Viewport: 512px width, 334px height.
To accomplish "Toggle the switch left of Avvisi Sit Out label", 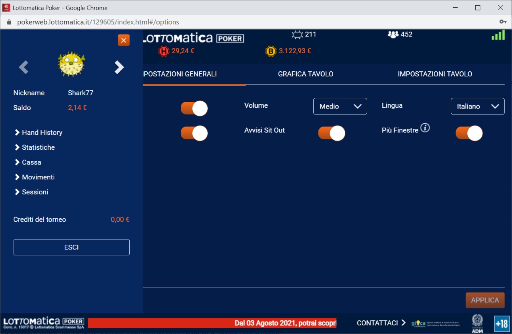I will (194, 133).
